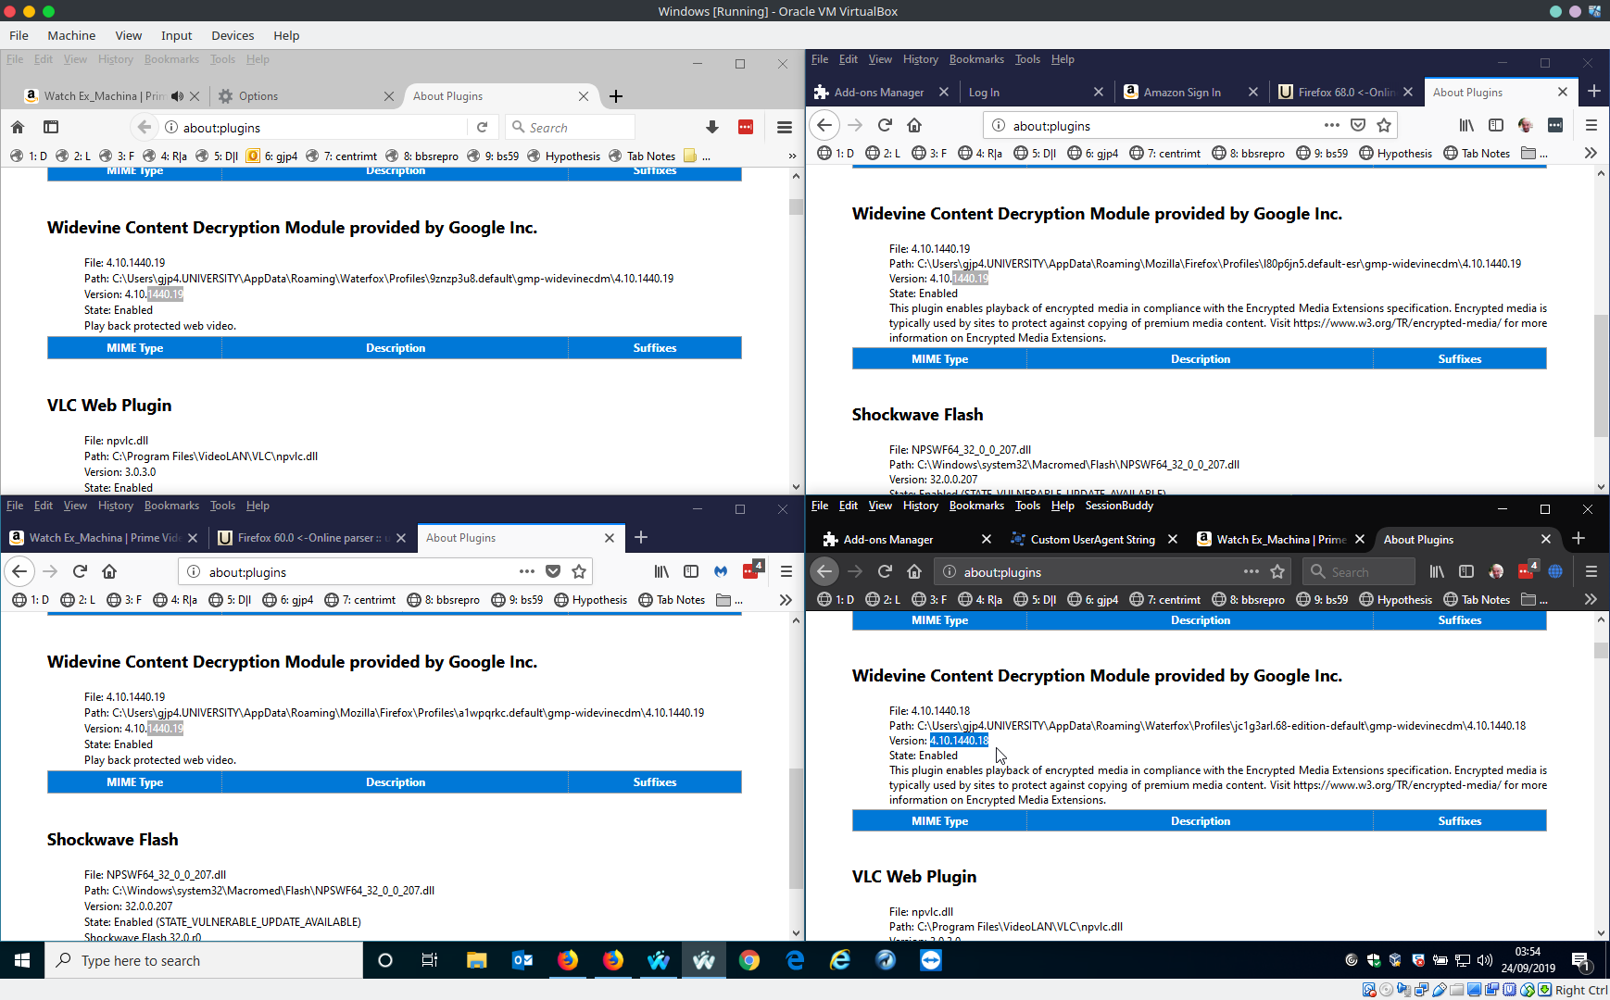Reload page in the top-right Firefox window
The width and height of the screenshot is (1610, 1000).
pyautogui.click(x=885, y=125)
